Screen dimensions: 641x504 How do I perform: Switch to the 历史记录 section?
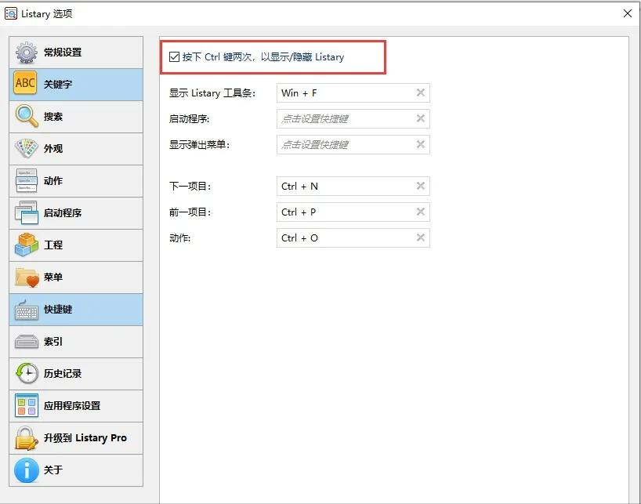click(25, 374)
